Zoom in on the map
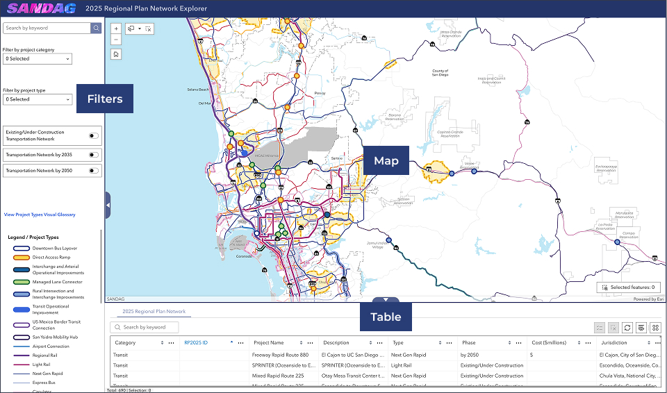The width and height of the screenshot is (667, 393). pos(116,29)
